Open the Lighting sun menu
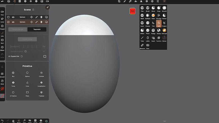 [x=31, y=1]
